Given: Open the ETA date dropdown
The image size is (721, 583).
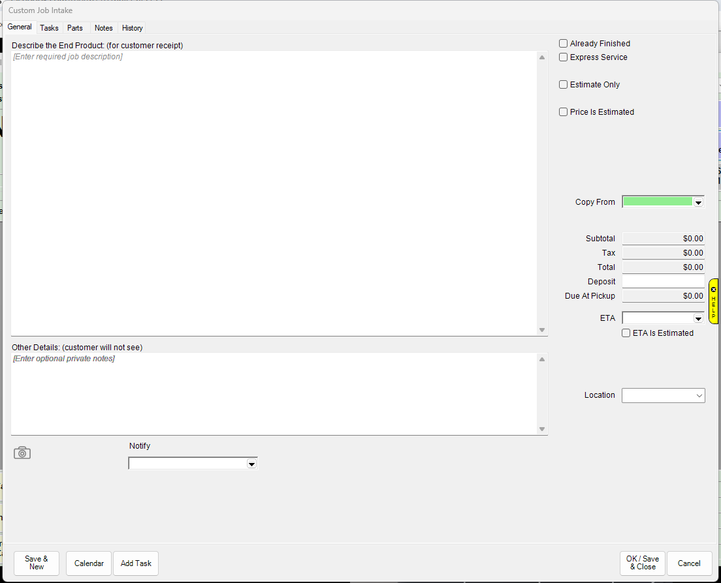Looking at the screenshot, I should (698, 319).
